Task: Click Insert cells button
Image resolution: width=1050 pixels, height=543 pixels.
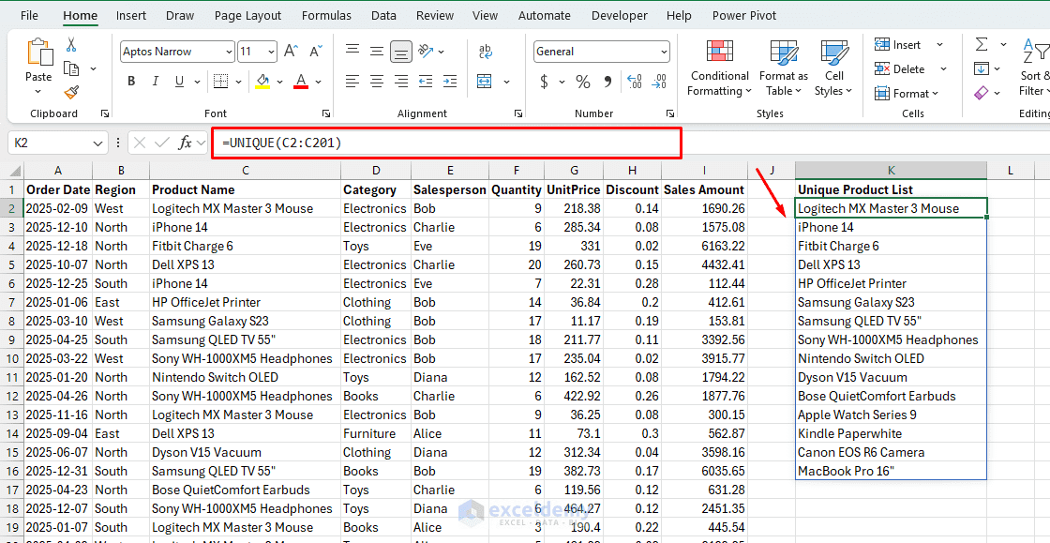Action: [x=899, y=45]
